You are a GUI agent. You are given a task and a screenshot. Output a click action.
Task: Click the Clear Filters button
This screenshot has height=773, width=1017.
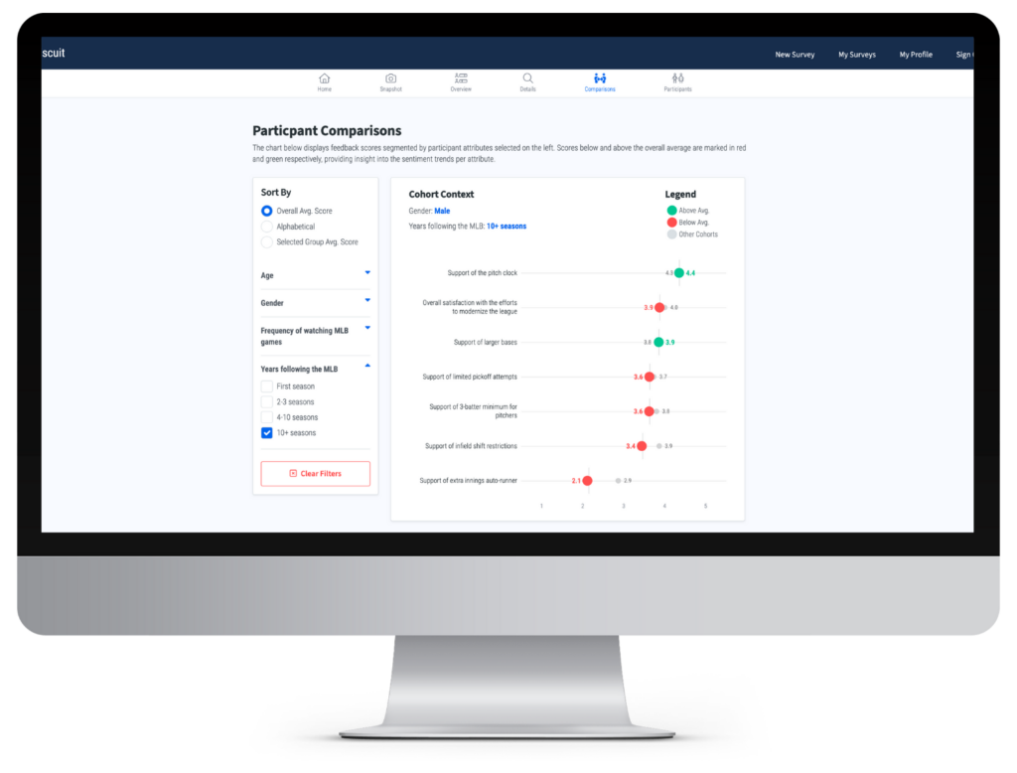(x=315, y=474)
